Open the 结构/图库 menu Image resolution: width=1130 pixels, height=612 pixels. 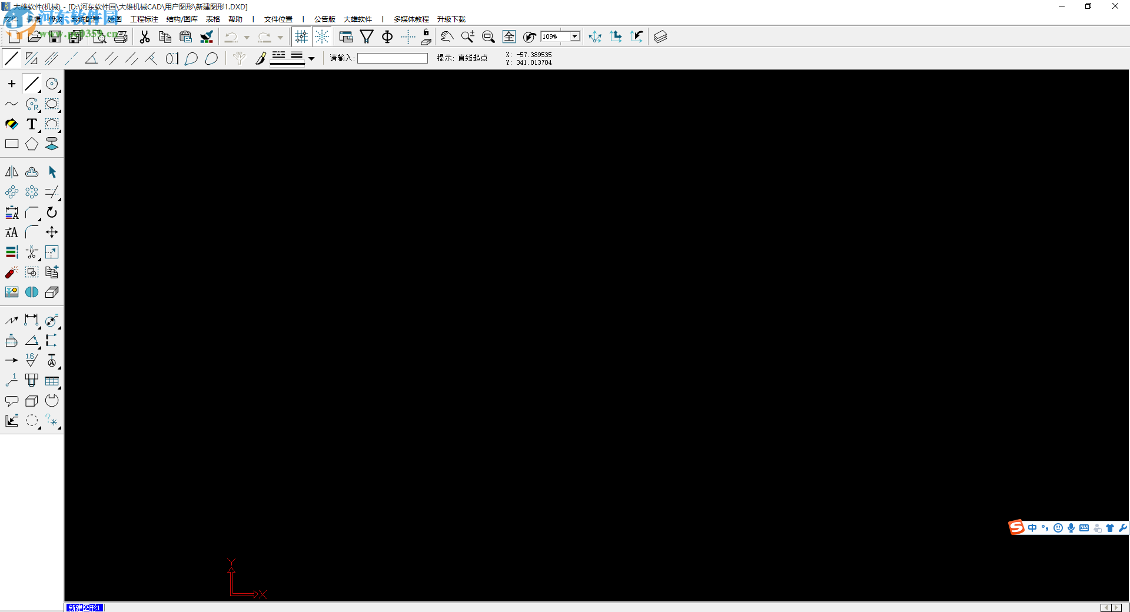(182, 19)
